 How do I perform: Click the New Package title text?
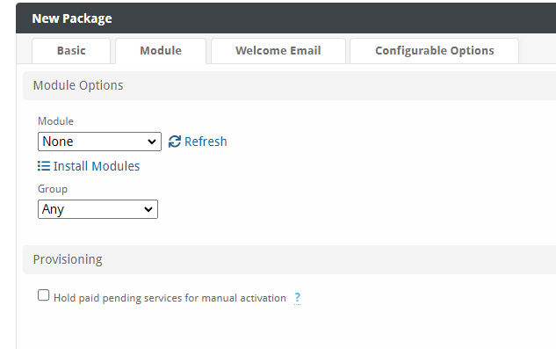click(x=72, y=18)
